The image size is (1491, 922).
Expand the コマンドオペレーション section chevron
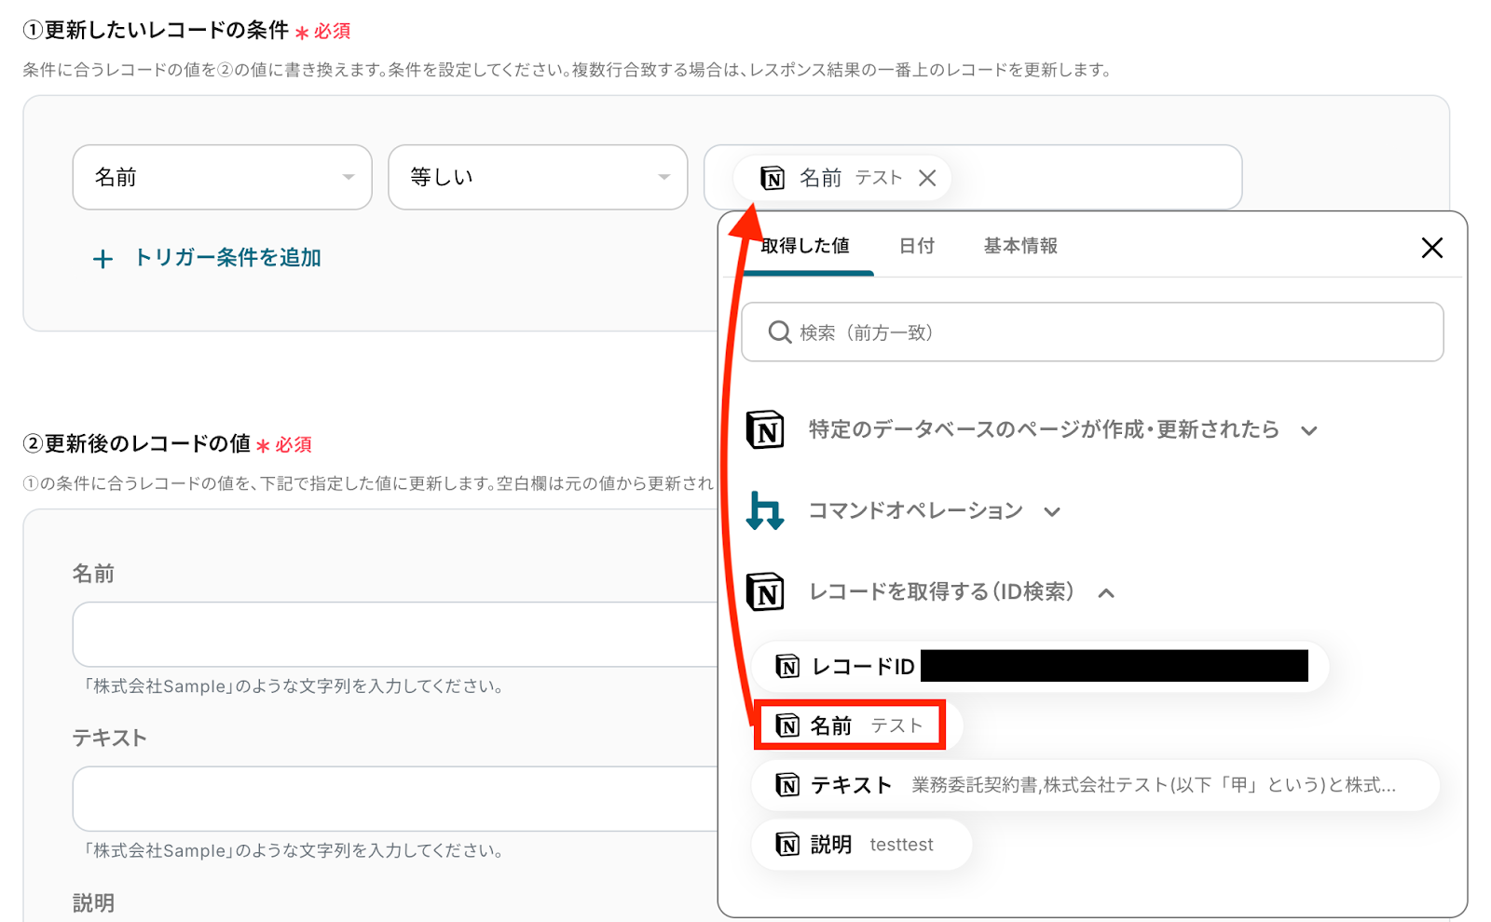1052,512
